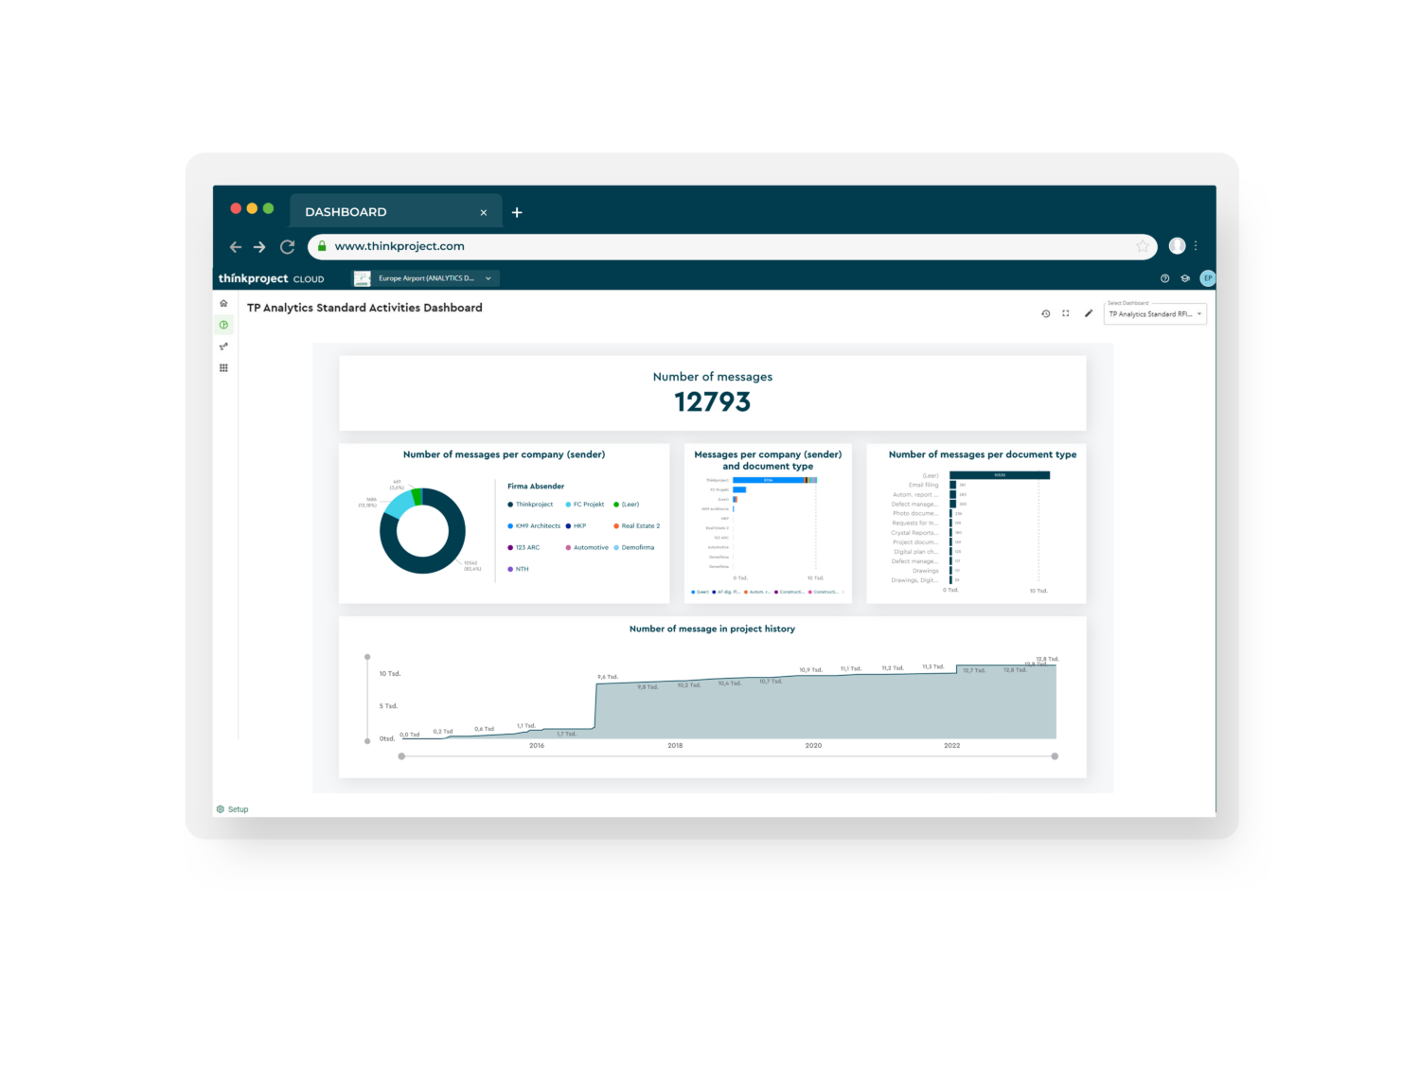Open the Select Dashboard combo box
1420x1065 pixels.
(x=1155, y=314)
